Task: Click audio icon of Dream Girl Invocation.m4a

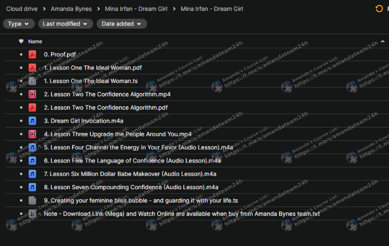Action: click(32, 121)
